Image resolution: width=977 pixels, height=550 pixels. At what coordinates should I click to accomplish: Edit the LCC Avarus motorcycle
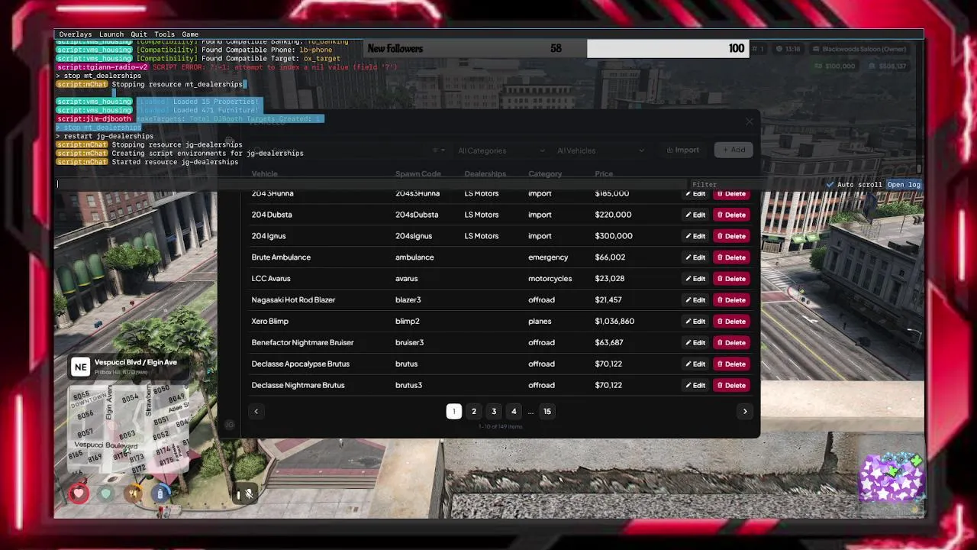click(x=695, y=279)
